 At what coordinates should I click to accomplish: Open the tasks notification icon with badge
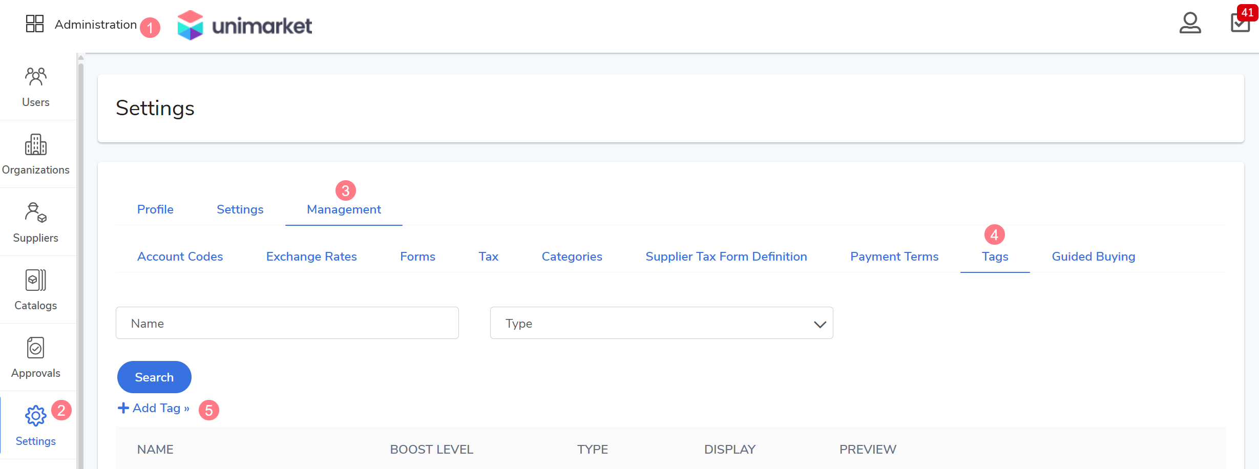pyautogui.click(x=1240, y=23)
